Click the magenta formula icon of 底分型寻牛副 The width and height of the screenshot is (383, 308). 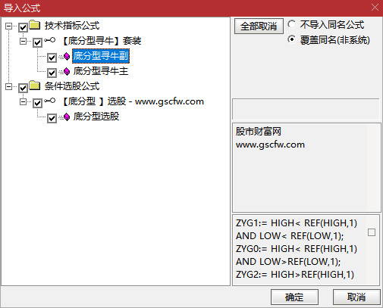pyautogui.click(x=67, y=56)
